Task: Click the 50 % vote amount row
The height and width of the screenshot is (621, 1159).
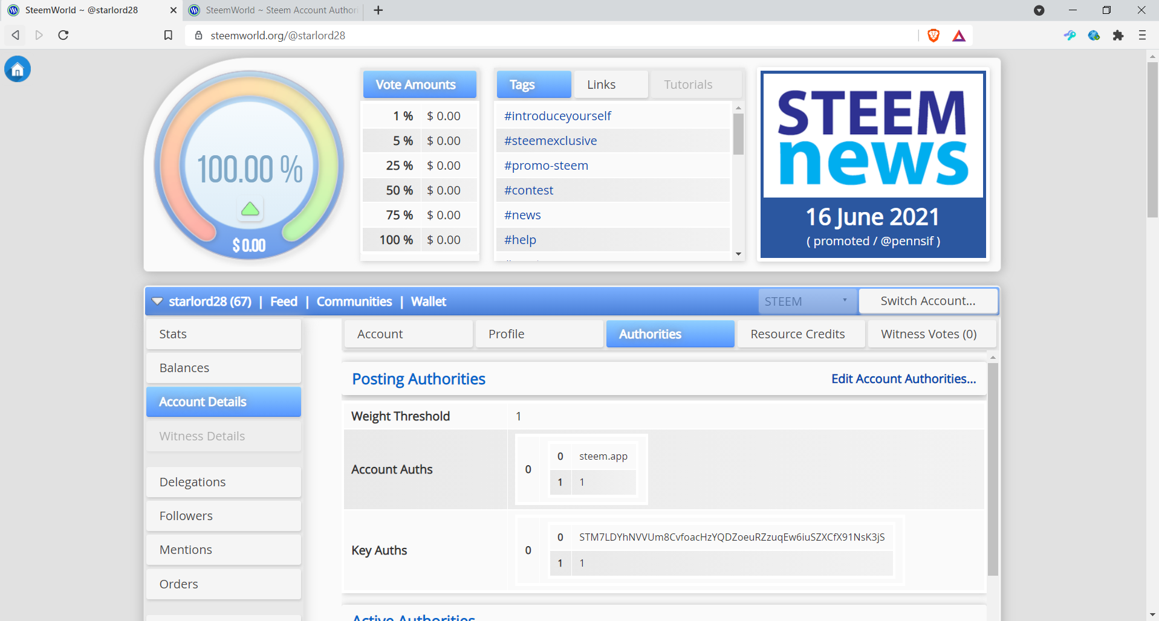Action: (420, 190)
